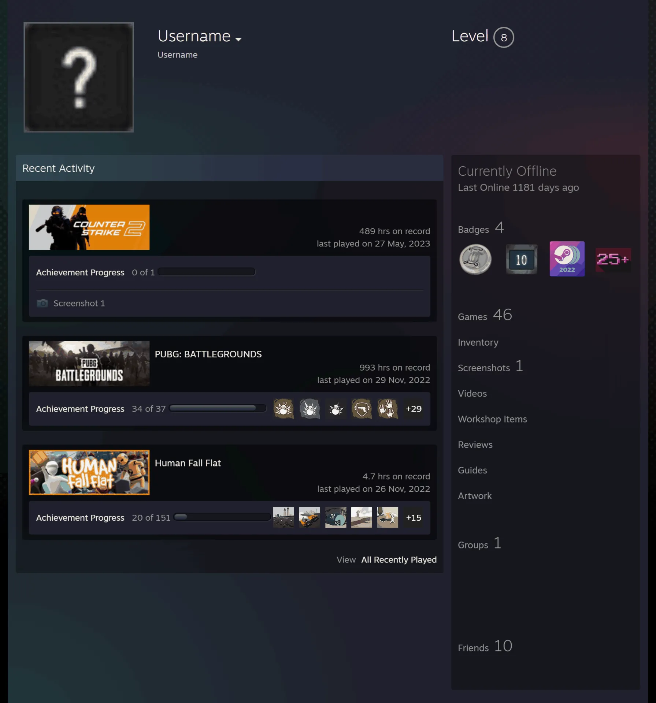Open the Inventory link
This screenshot has height=703, width=656.
pos(478,342)
